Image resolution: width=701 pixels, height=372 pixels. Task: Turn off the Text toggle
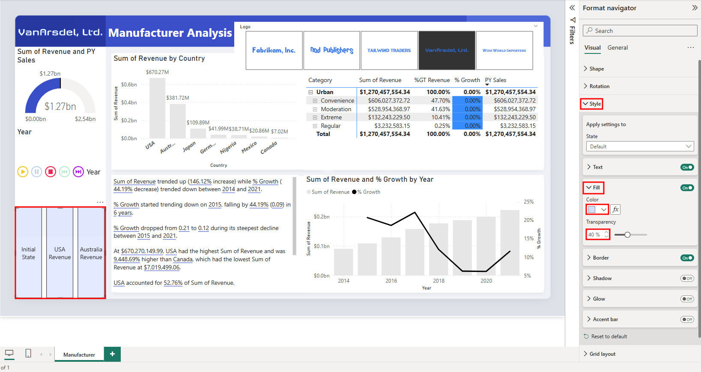(x=687, y=167)
